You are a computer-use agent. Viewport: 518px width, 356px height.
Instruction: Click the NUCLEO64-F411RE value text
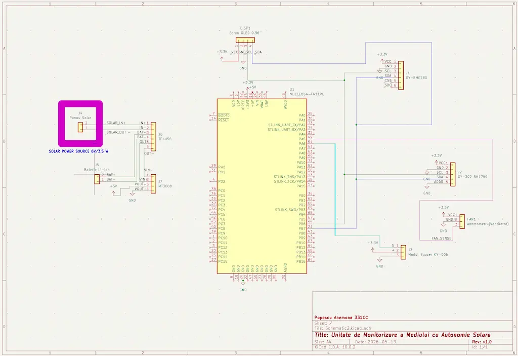pos(307,94)
